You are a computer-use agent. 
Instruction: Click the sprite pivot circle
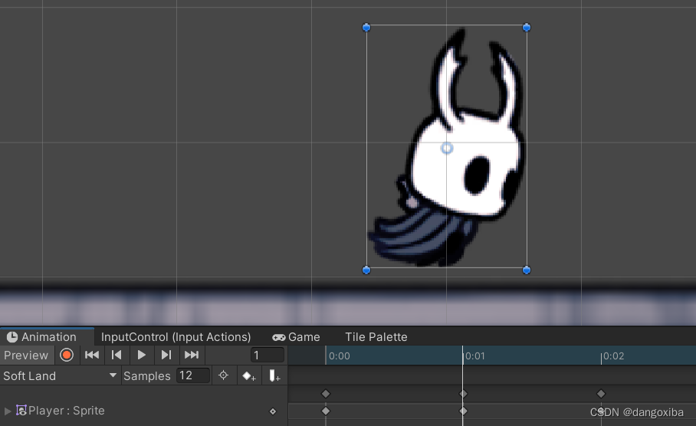coord(447,148)
